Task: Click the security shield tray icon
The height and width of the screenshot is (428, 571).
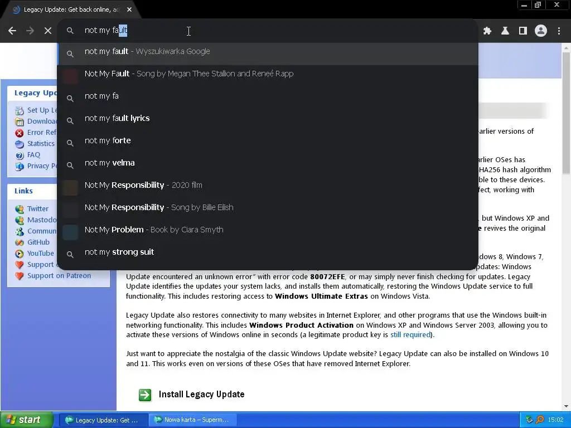Action: (x=529, y=420)
